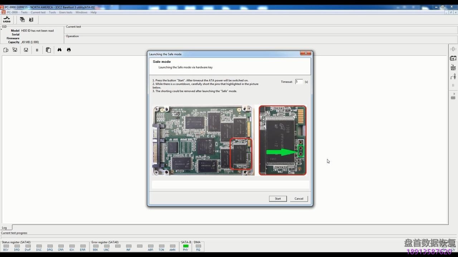Click inside the Timeout input field
Viewport: 458px width, 257px height.
pyautogui.click(x=299, y=81)
